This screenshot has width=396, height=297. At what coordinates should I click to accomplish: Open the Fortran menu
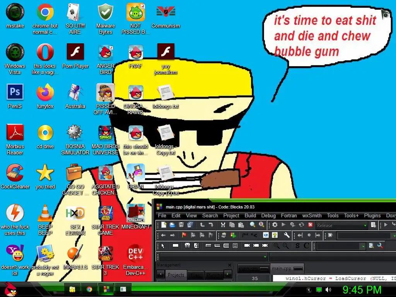click(289, 215)
